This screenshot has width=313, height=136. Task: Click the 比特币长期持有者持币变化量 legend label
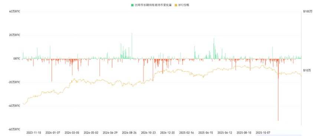[153, 5]
